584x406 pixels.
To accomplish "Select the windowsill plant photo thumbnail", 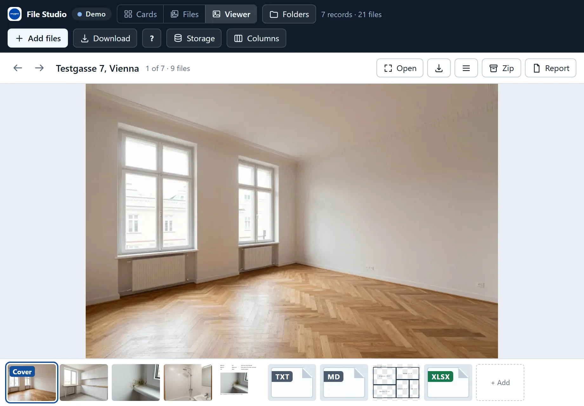I will pos(136,383).
